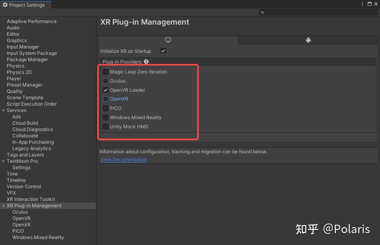Image resolution: width=380 pixels, height=245 pixels.
Task: Select the desktop platform tab
Action: (x=168, y=40)
